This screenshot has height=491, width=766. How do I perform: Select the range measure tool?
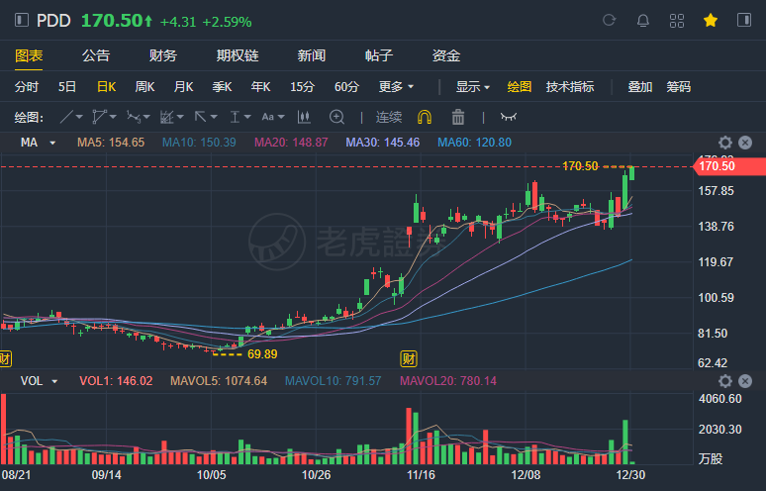pyautogui.click(x=235, y=117)
